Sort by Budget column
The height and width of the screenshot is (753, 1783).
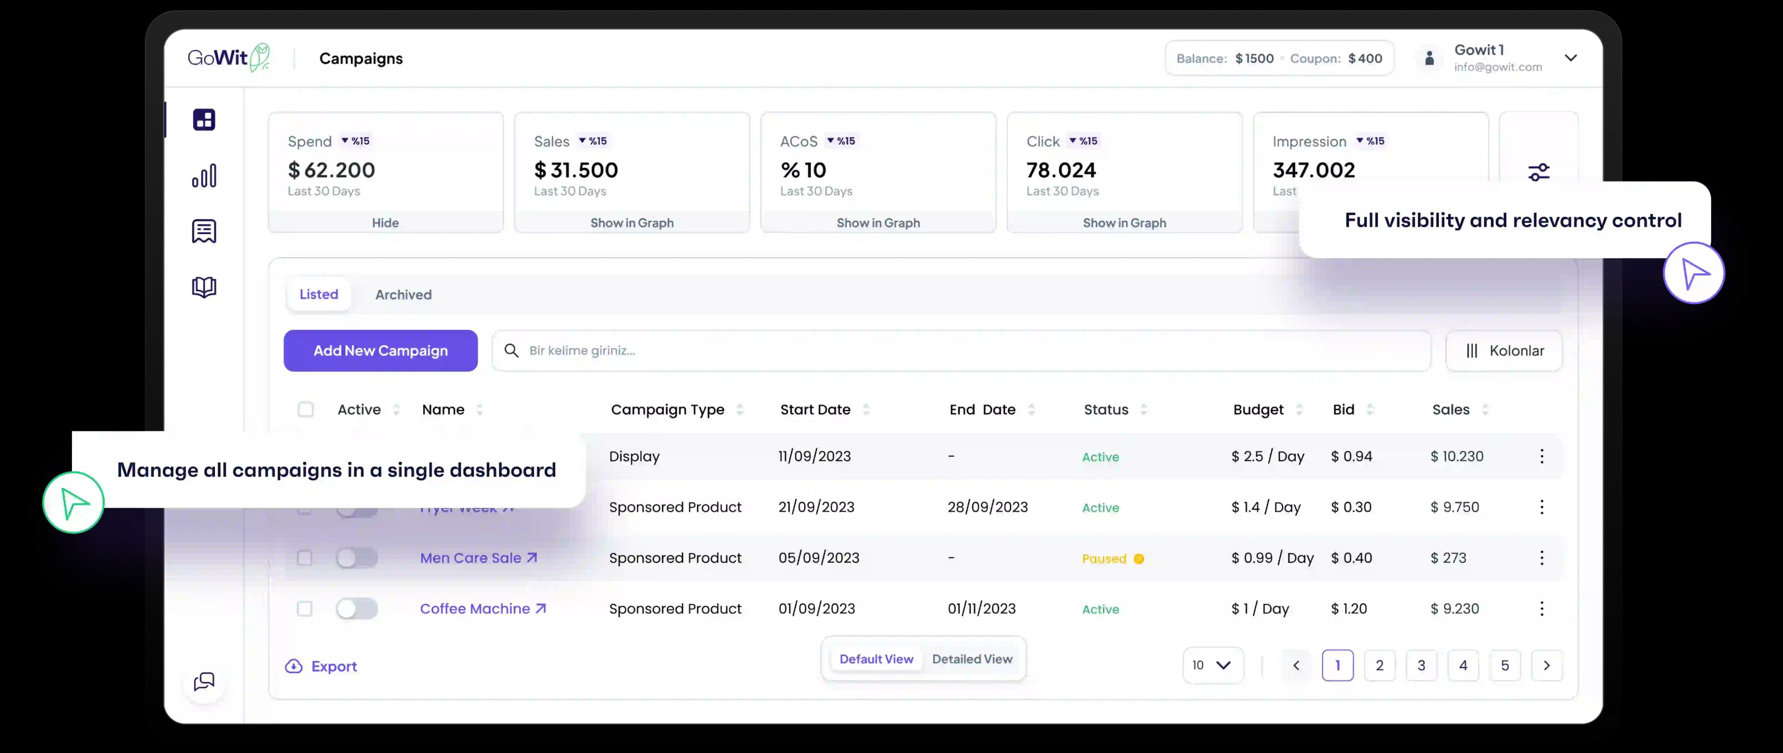[1299, 409]
